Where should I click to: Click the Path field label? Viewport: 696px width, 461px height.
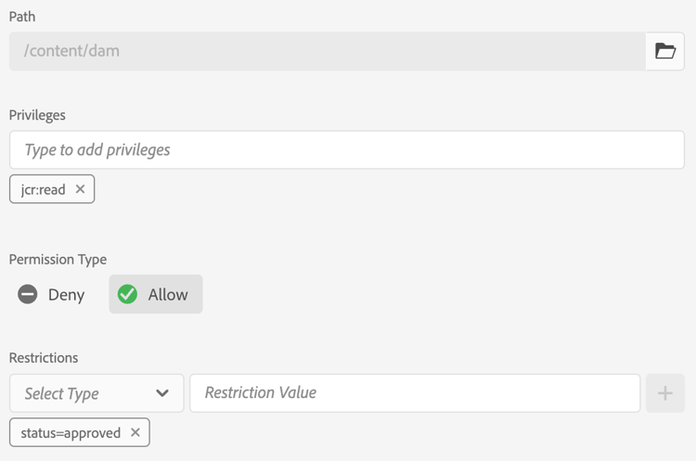tap(22, 17)
